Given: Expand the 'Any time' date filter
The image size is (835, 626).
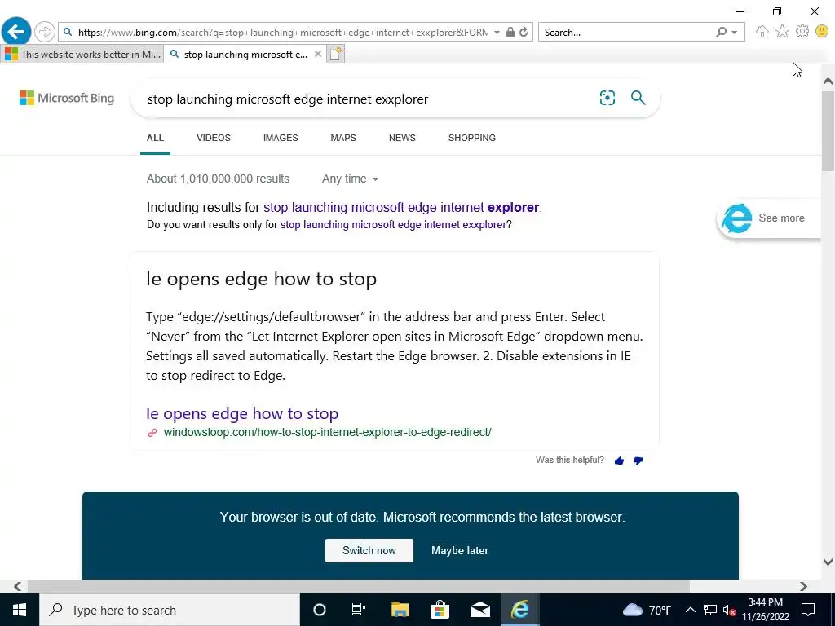Looking at the screenshot, I should pyautogui.click(x=350, y=179).
